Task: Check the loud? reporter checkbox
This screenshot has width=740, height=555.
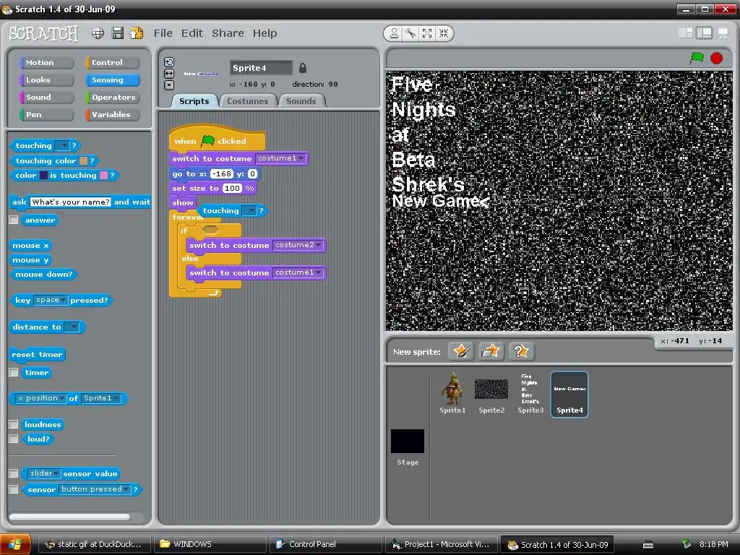Action: click(x=14, y=439)
